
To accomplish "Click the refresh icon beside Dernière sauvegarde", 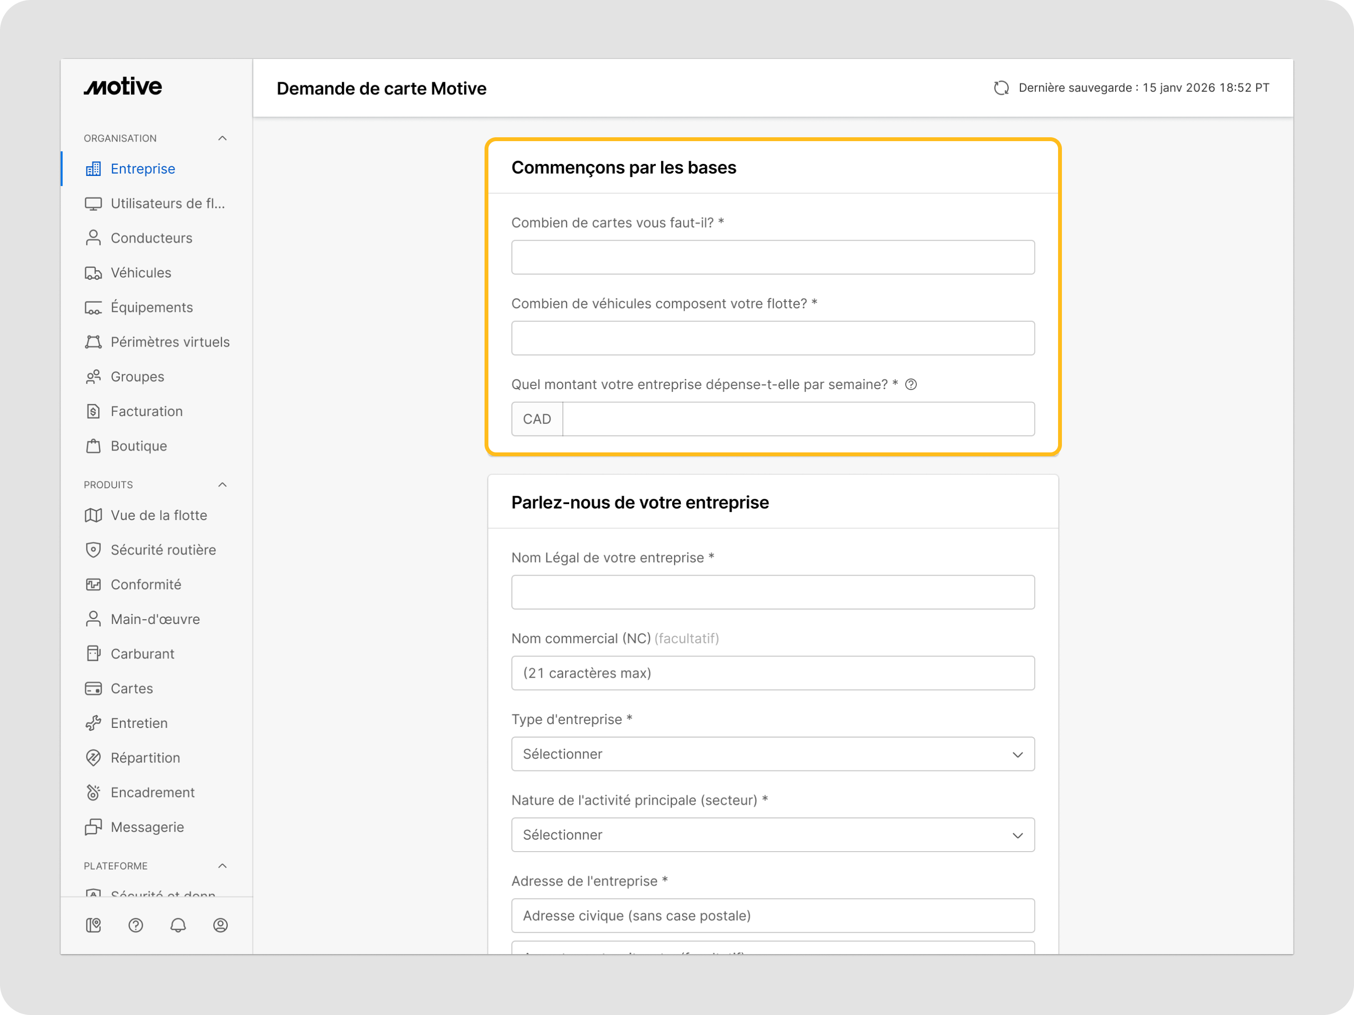I will 1001,88.
